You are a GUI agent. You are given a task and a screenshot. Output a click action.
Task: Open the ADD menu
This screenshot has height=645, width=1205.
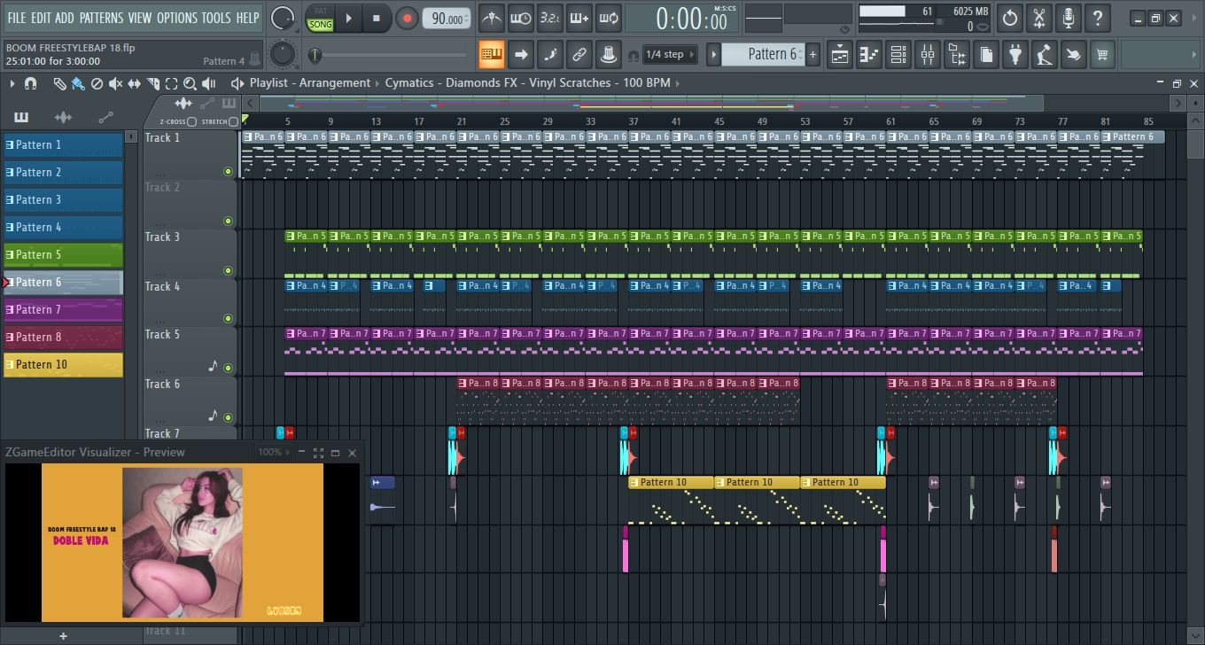(x=65, y=18)
